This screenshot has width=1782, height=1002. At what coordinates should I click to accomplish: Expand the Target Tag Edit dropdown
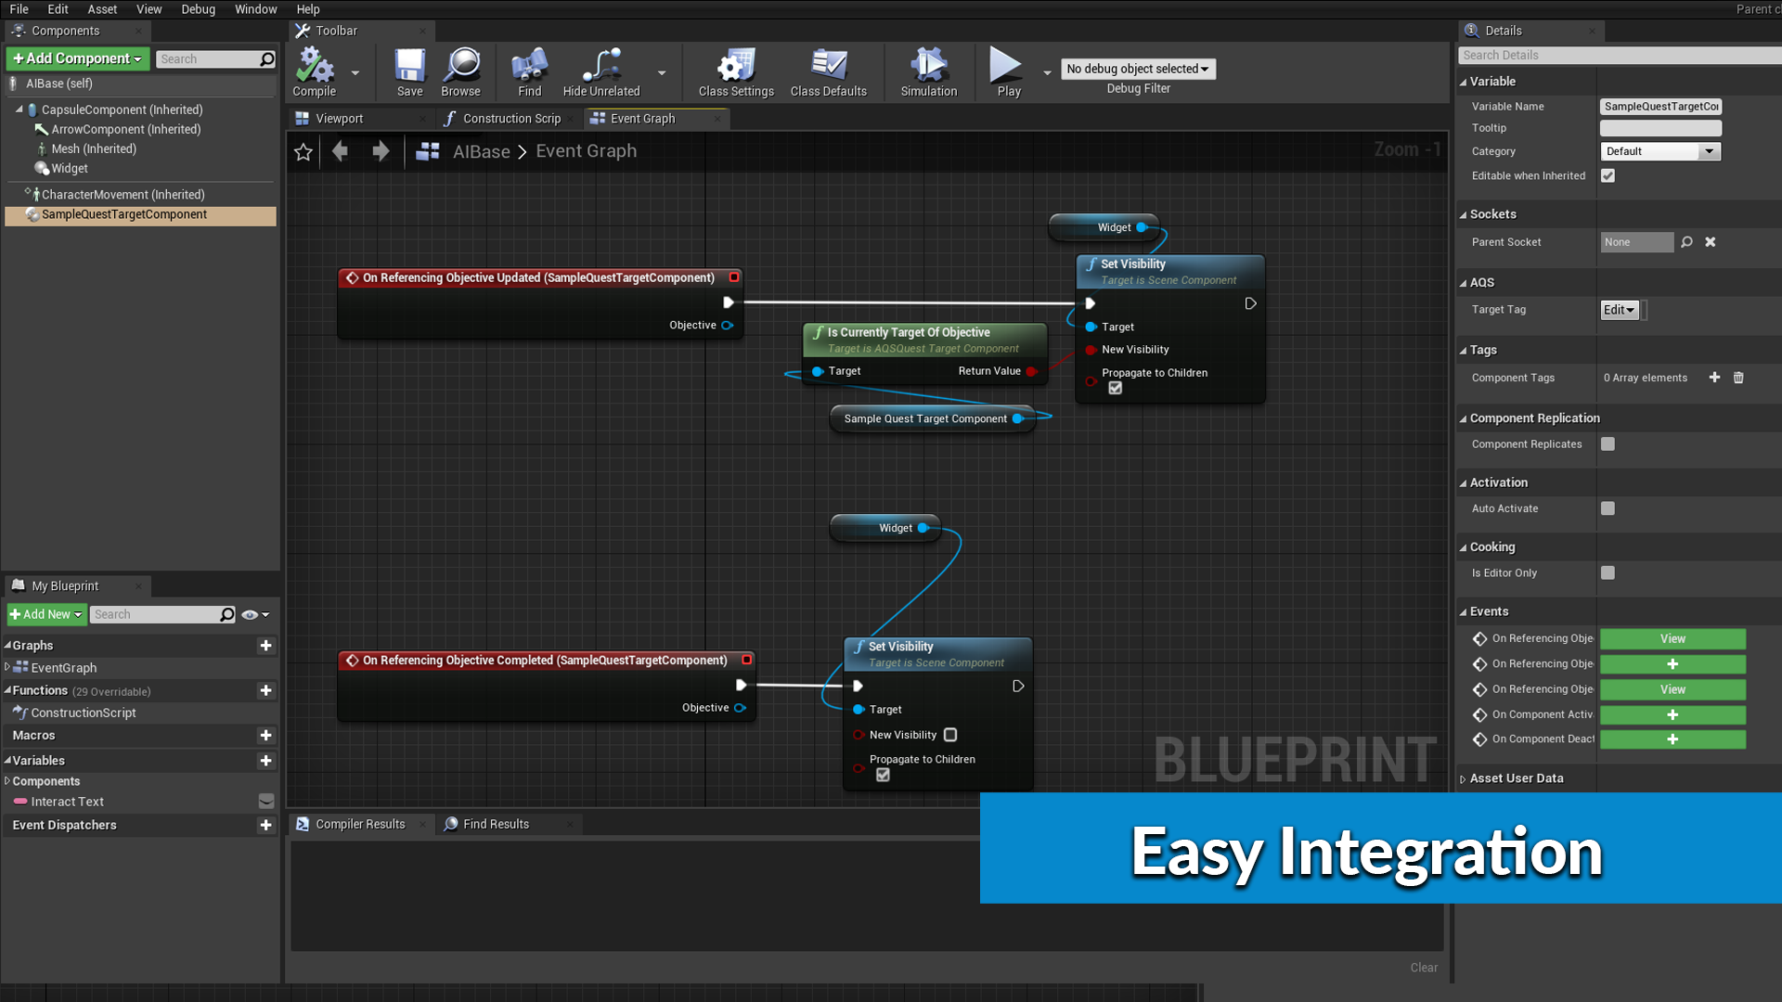[x=1623, y=310]
